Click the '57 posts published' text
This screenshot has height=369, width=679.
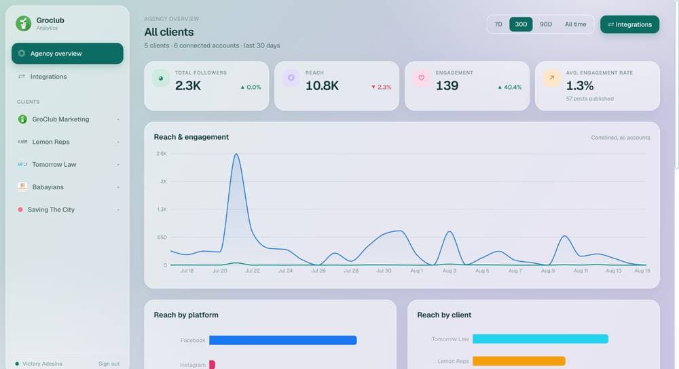tap(589, 98)
